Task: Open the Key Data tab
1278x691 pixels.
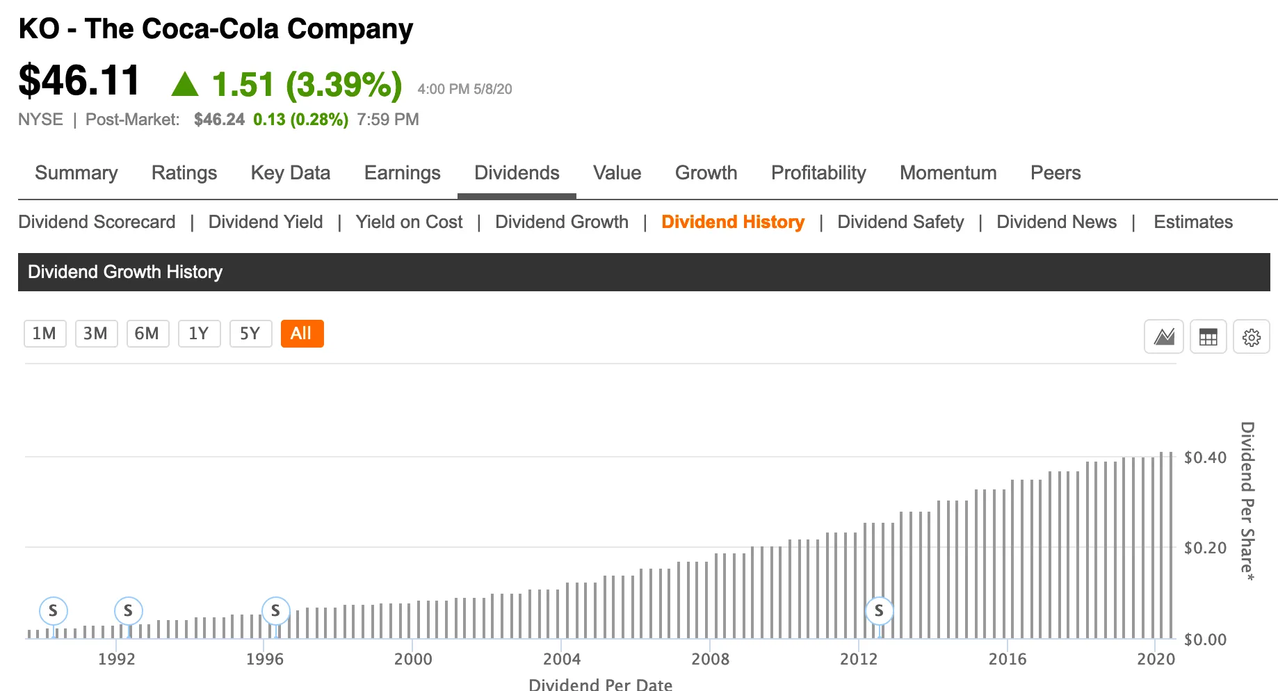Action: 291,172
